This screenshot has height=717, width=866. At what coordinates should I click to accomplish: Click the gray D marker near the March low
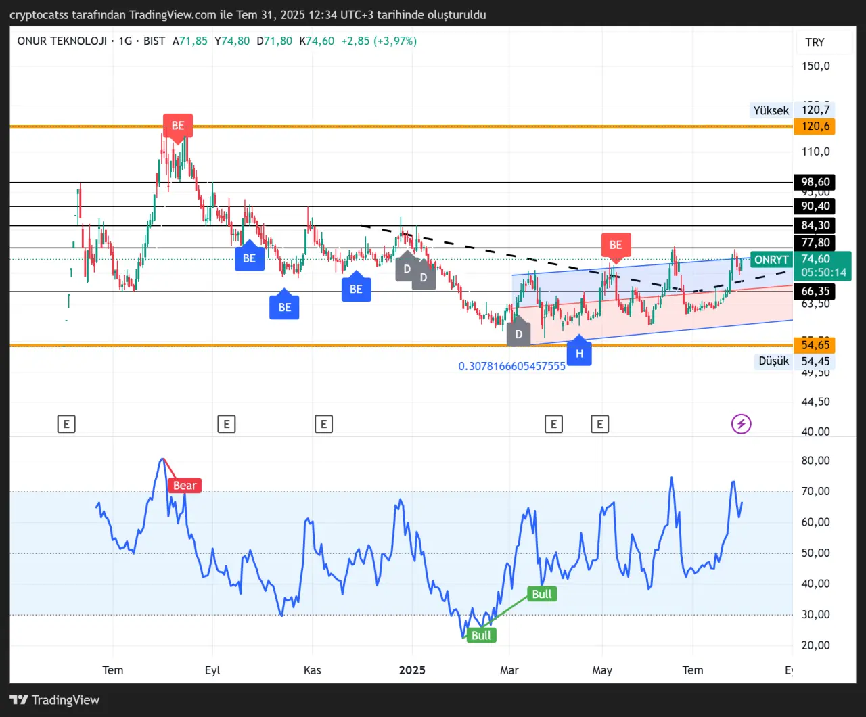[518, 334]
